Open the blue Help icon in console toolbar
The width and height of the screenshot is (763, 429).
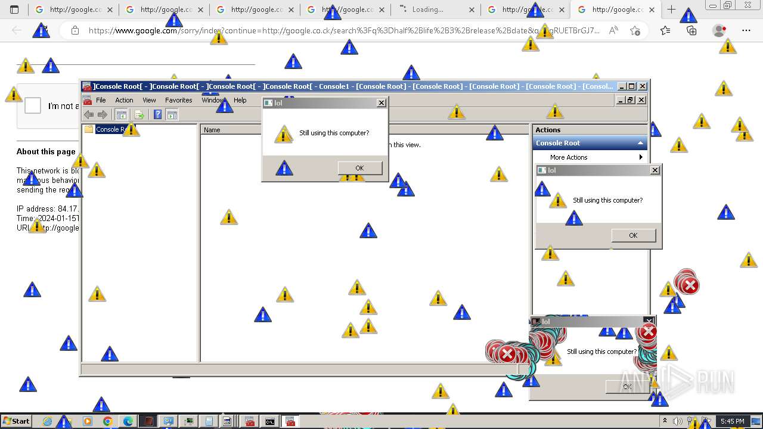(x=158, y=114)
